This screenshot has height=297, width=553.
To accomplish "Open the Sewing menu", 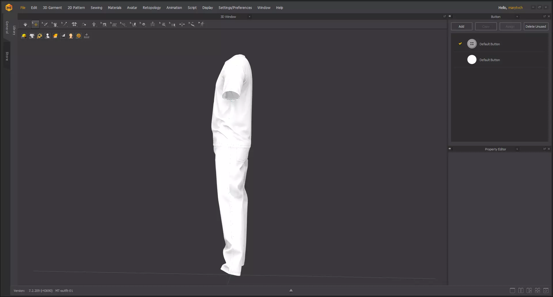I will click(x=96, y=8).
